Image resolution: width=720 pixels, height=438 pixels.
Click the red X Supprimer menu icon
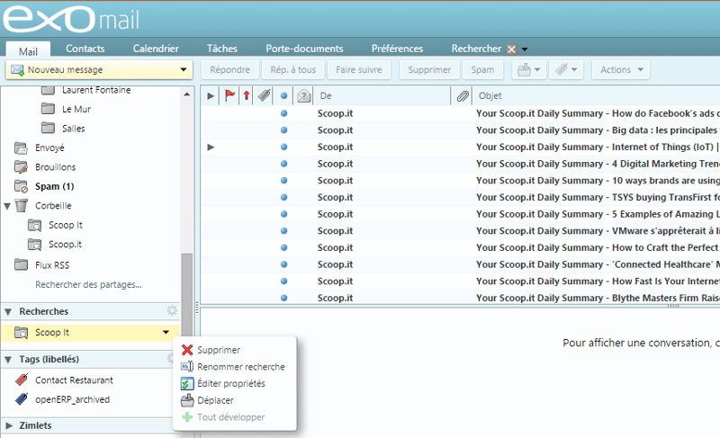187,350
